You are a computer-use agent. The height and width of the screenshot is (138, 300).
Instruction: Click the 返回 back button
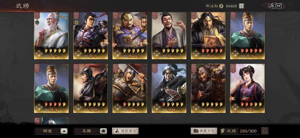click(274, 6)
